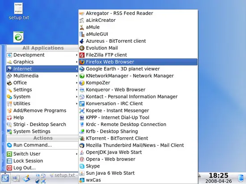This screenshot has width=246, height=184.
Task: Click the Google Earth globe icon
Action: [x=82, y=69]
